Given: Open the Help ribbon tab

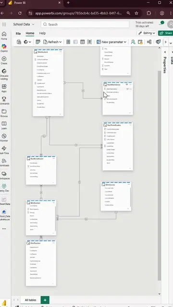Looking at the screenshot, I should tap(42, 33).
